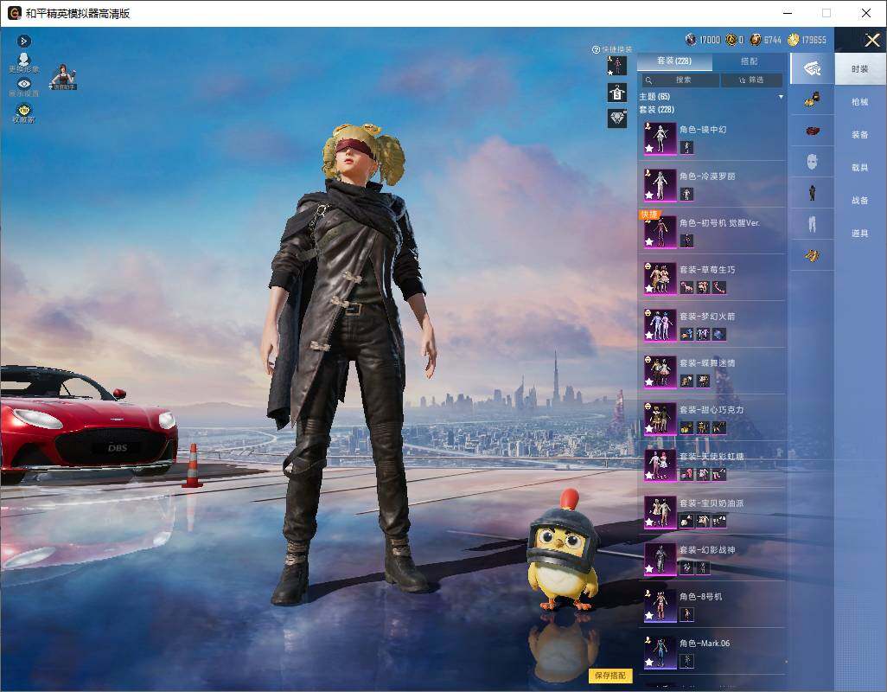Open the diamond gem icon
The image size is (887, 692).
point(616,119)
